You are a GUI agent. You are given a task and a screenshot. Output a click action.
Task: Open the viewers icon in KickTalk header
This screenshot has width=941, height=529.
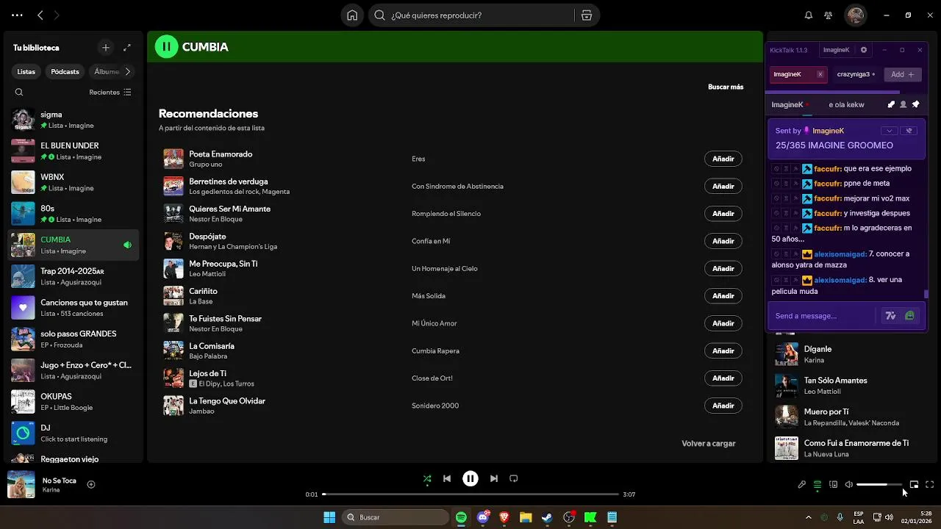coord(904,104)
